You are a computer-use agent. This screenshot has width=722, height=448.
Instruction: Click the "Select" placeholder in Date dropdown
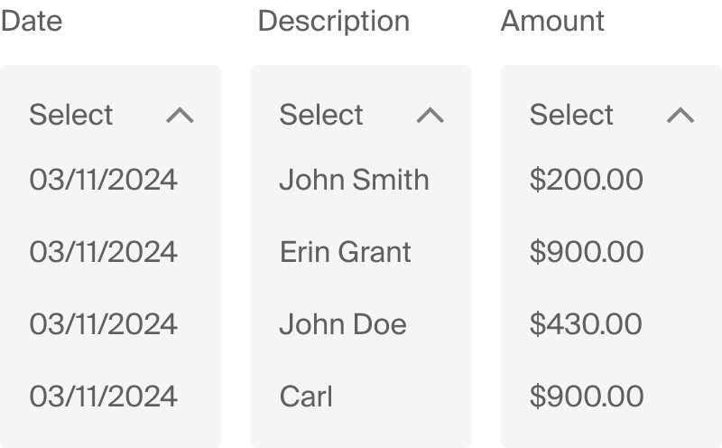point(71,115)
